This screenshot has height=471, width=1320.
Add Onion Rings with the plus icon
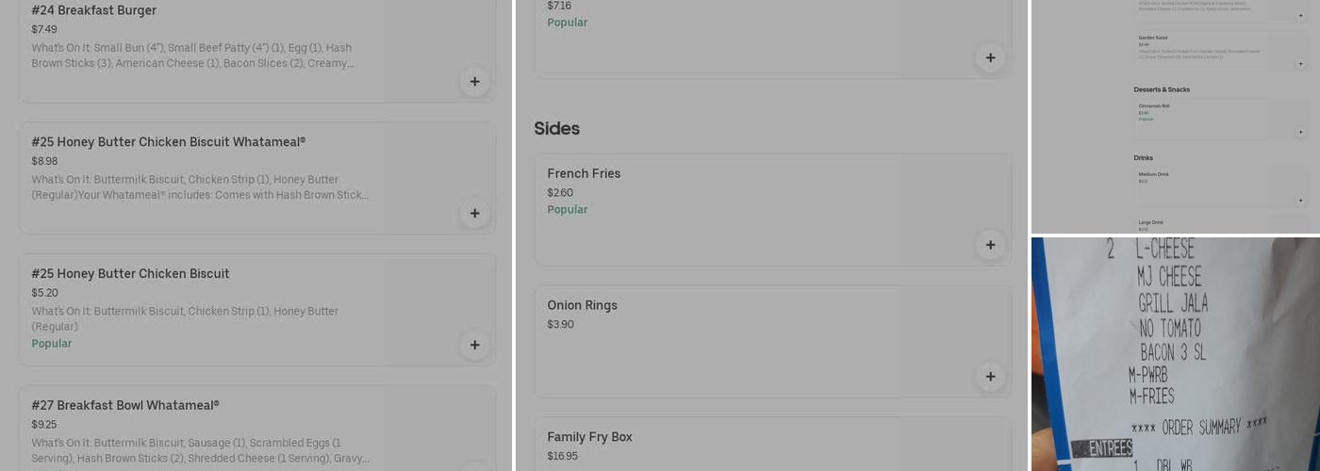pos(990,377)
